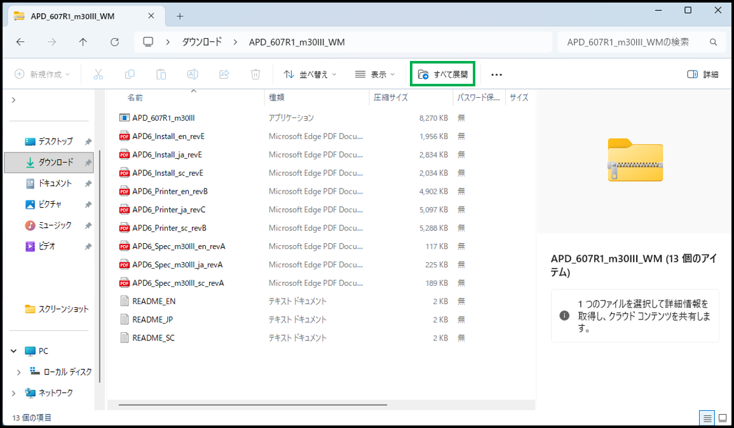This screenshot has width=734, height=428.
Task: Select the APD_607R1_m30III application file
Action: coord(163,117)
